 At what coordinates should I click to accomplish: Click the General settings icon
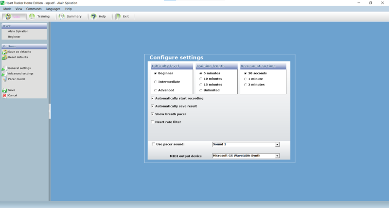point(5,68)
